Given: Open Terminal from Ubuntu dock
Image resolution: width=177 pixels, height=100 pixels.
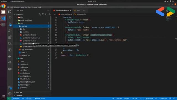Looking at the screenshot, I should coord(3,24).
